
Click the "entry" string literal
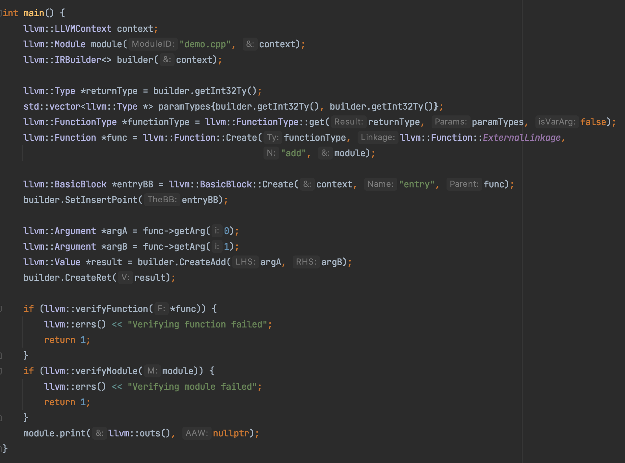pyautogui.click(x=417, y=184)
